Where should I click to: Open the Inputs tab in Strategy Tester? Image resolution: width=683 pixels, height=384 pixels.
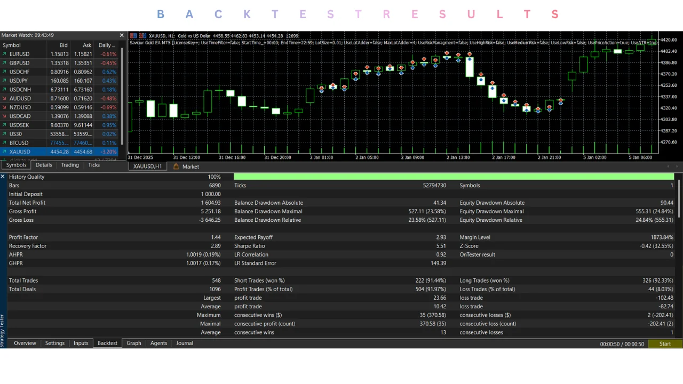81,343
